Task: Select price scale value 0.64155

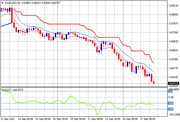Action: pyautogui.click(x=173, y=77)
